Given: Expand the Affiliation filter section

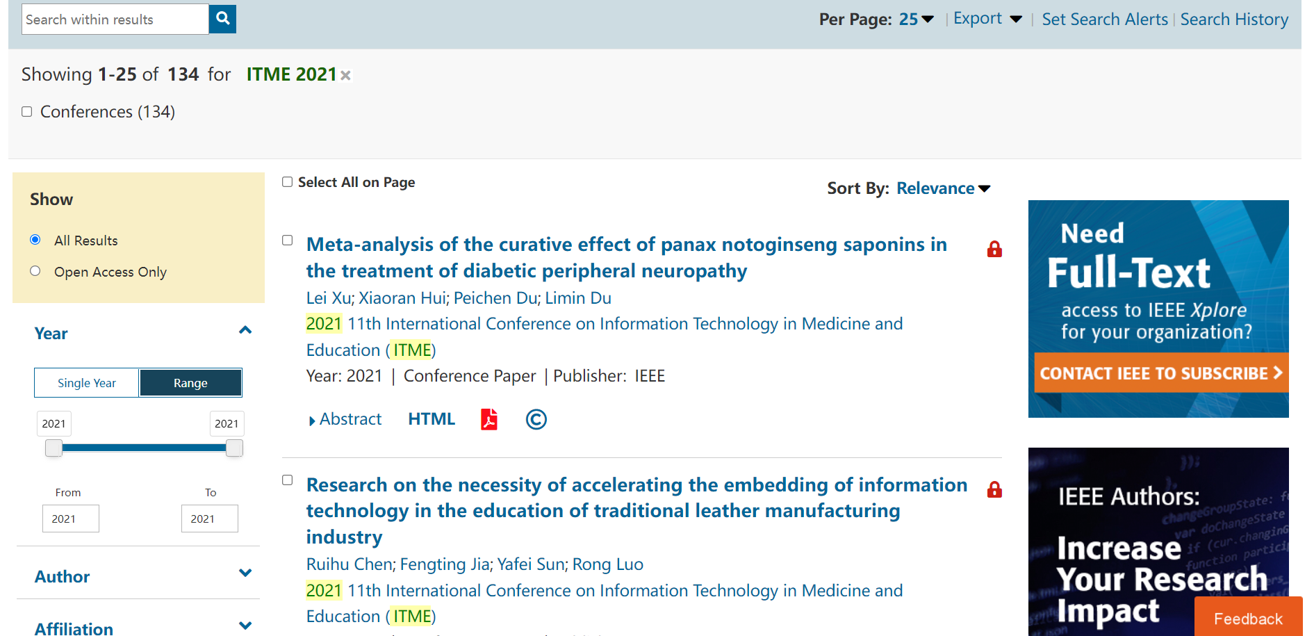Looking at the screenshot, I should (245, 626).
